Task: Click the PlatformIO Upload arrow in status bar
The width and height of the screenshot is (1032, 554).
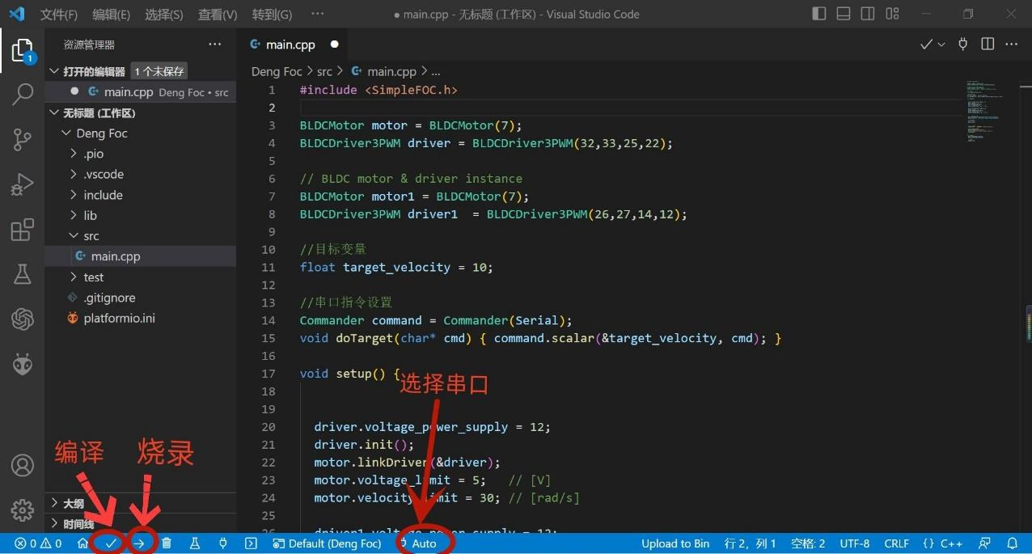Action: (x=139, y=543)
